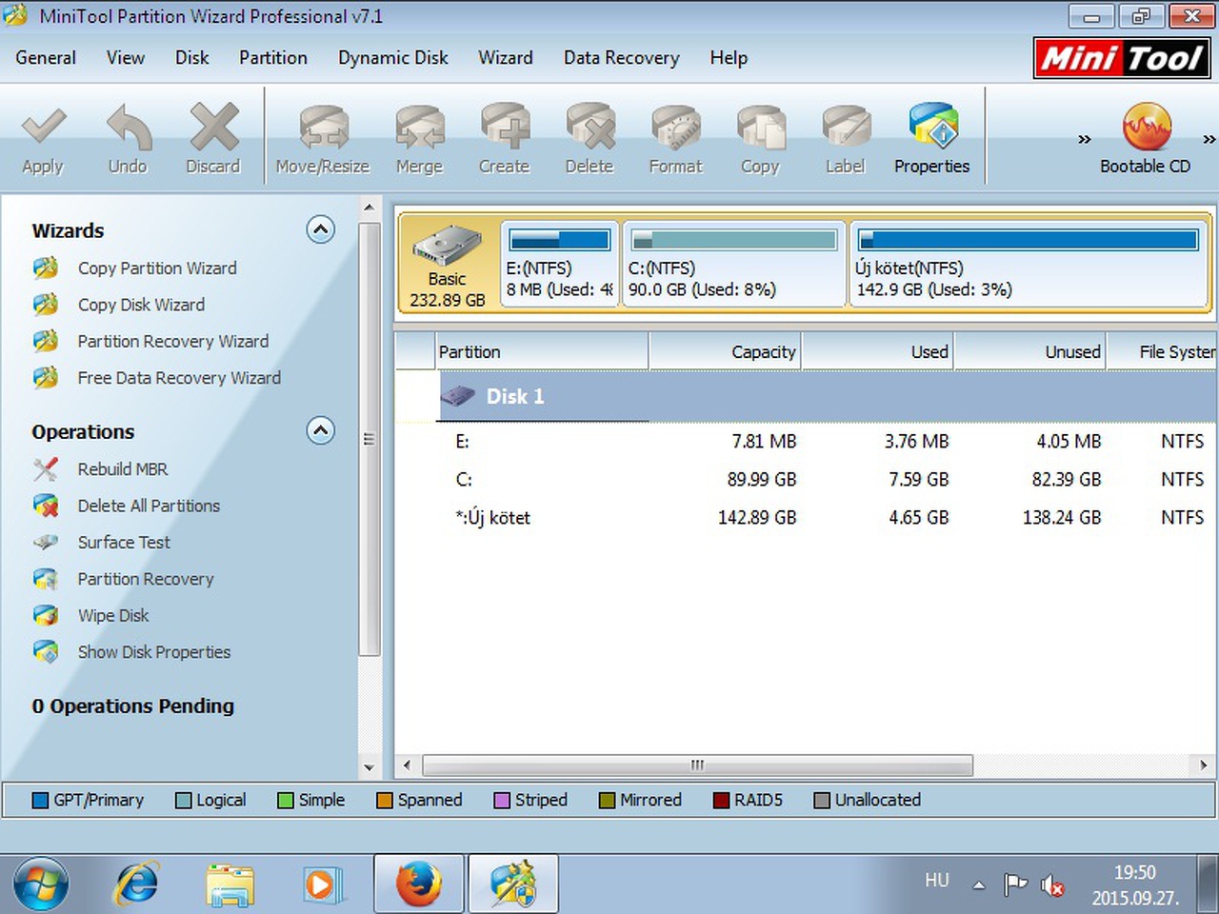The width and height of the screenshot is (1219, 914).
Task: Open the View menu
Action: [126, 58]
